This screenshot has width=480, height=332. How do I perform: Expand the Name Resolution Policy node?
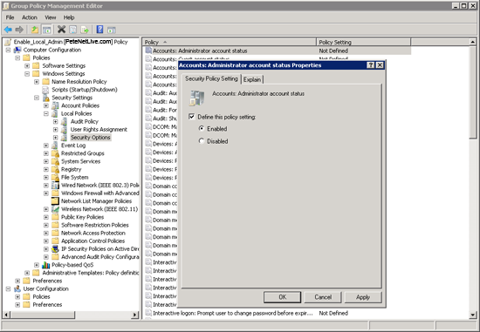point(37,82)
